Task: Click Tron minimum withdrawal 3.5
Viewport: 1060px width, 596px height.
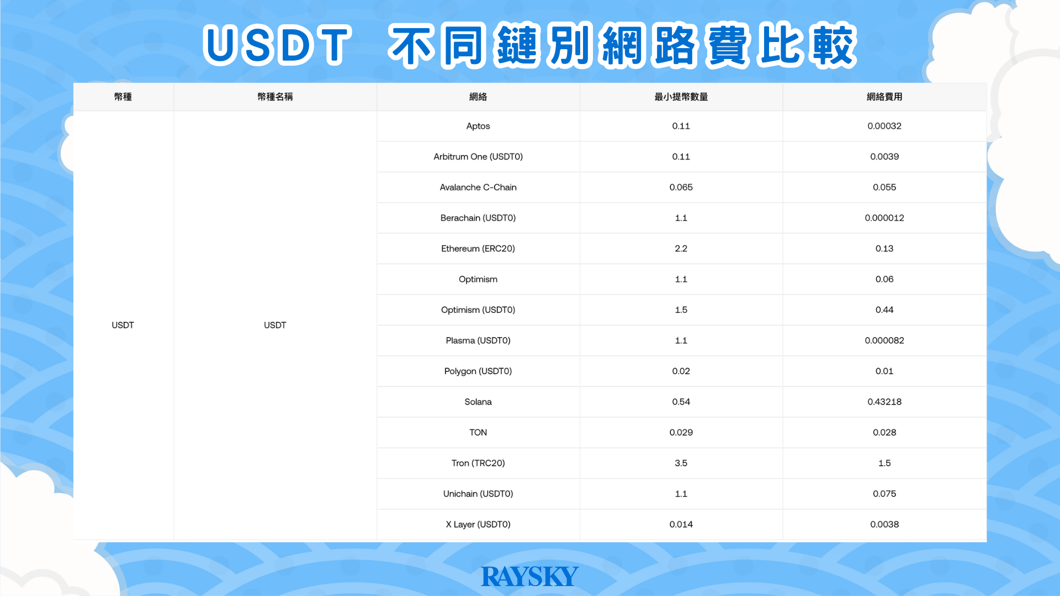Action: tap(681, 463)
